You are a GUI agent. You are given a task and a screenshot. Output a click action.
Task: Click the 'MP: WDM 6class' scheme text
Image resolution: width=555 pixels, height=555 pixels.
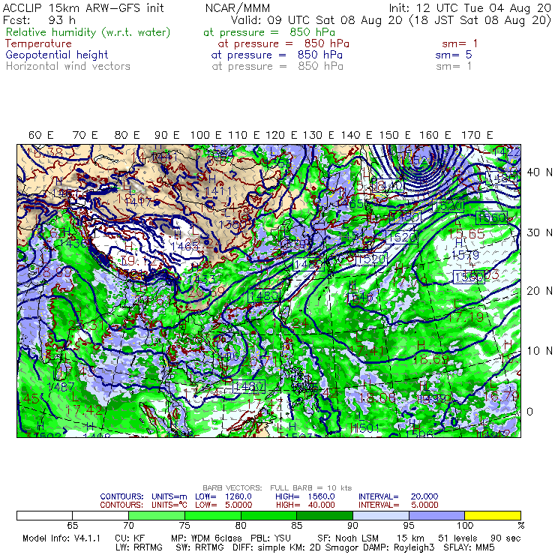[206, 538]
